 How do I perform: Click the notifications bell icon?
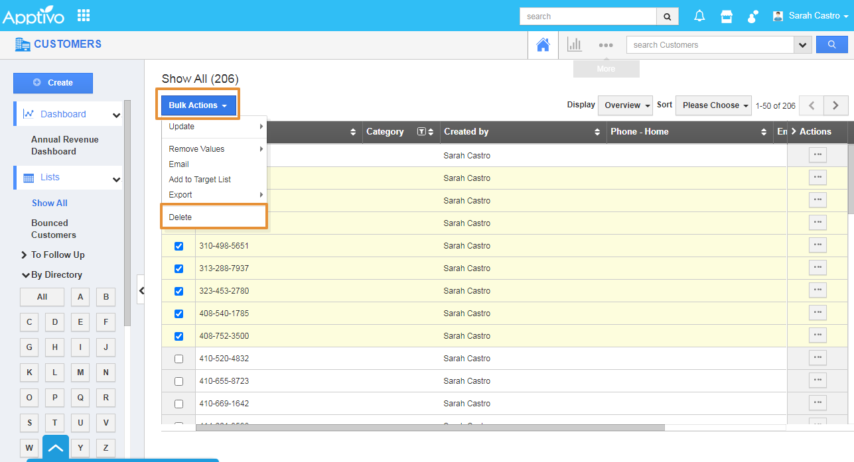click(x=699, y=16)
